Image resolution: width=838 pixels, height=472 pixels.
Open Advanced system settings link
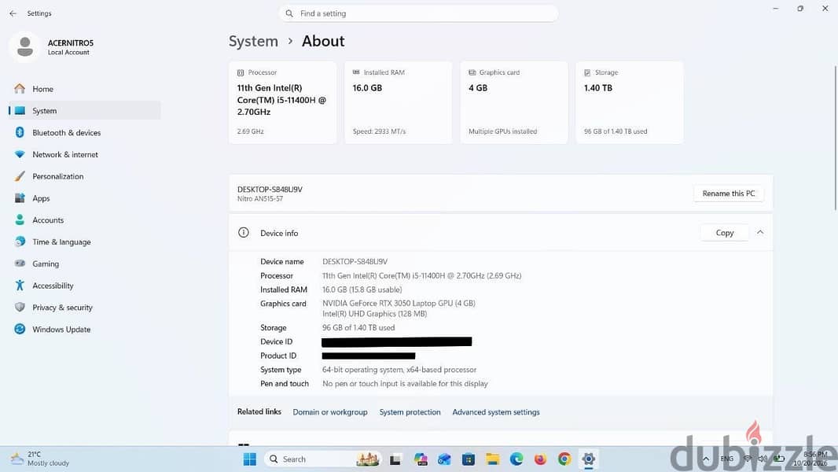(496, 412)
